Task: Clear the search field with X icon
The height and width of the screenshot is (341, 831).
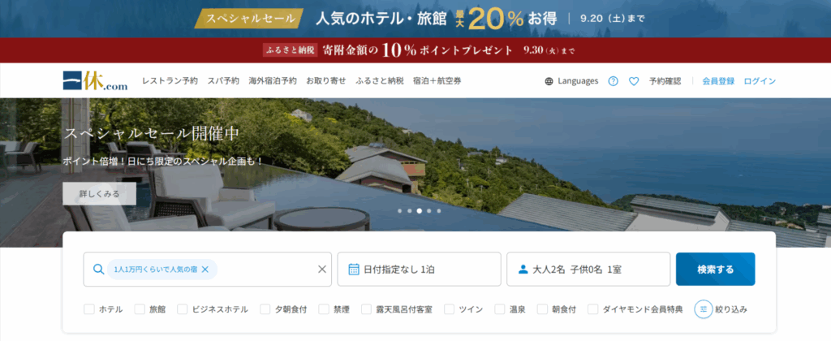Action: point(321,270)
